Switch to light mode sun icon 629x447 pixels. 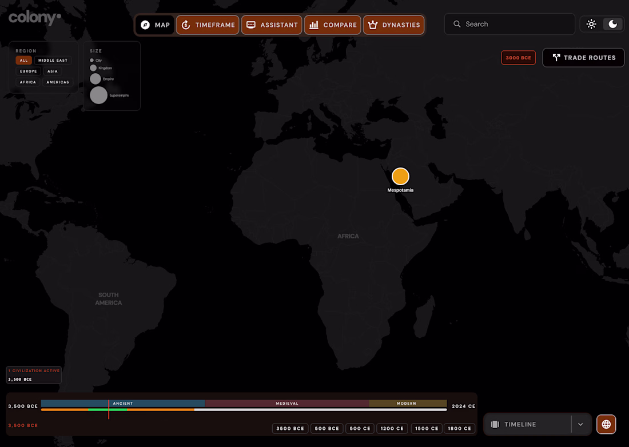[591, 24]
